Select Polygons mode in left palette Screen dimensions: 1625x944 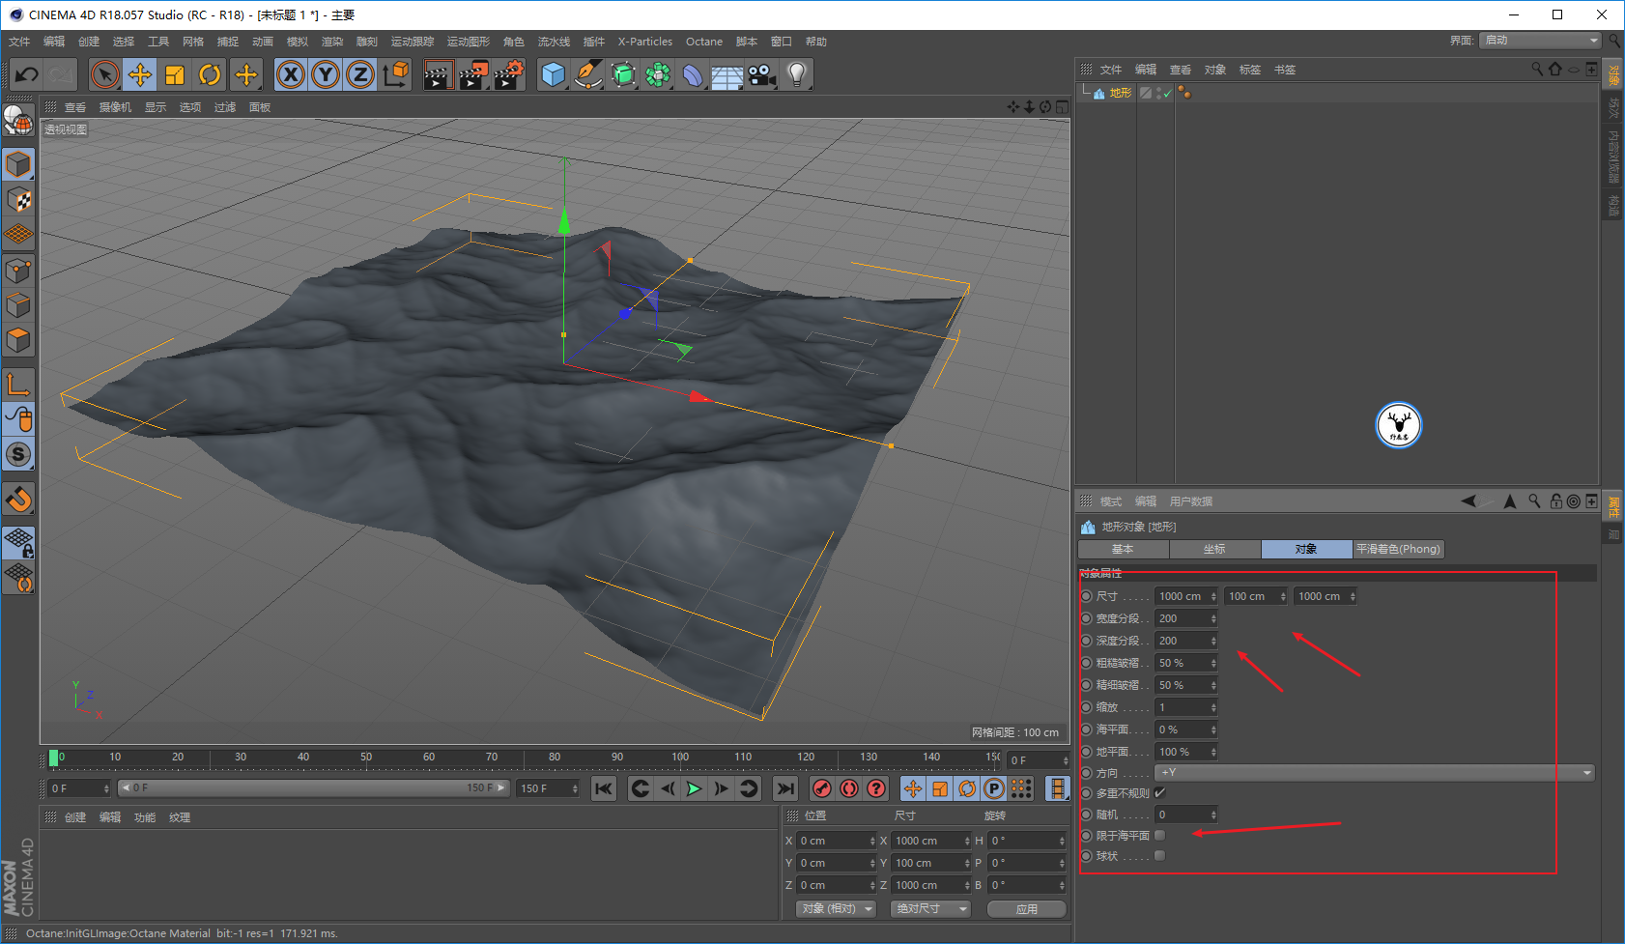pyautogui.click(x=18, y=341)
